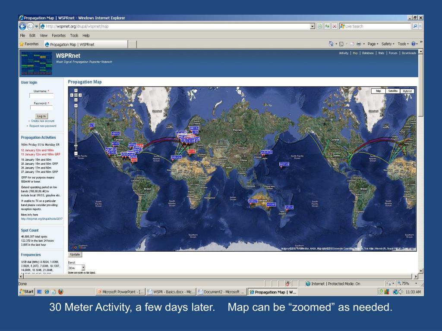Viewport: 442px width, 331px height.
Task: Open the WSPRnet Database link
Action: tap(368, 53)
